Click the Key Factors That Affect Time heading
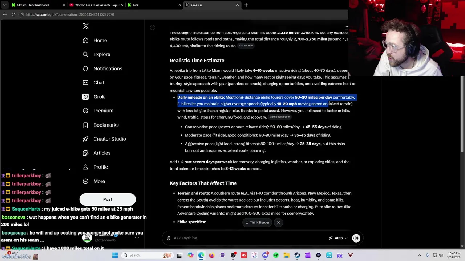 pos(203,183)
